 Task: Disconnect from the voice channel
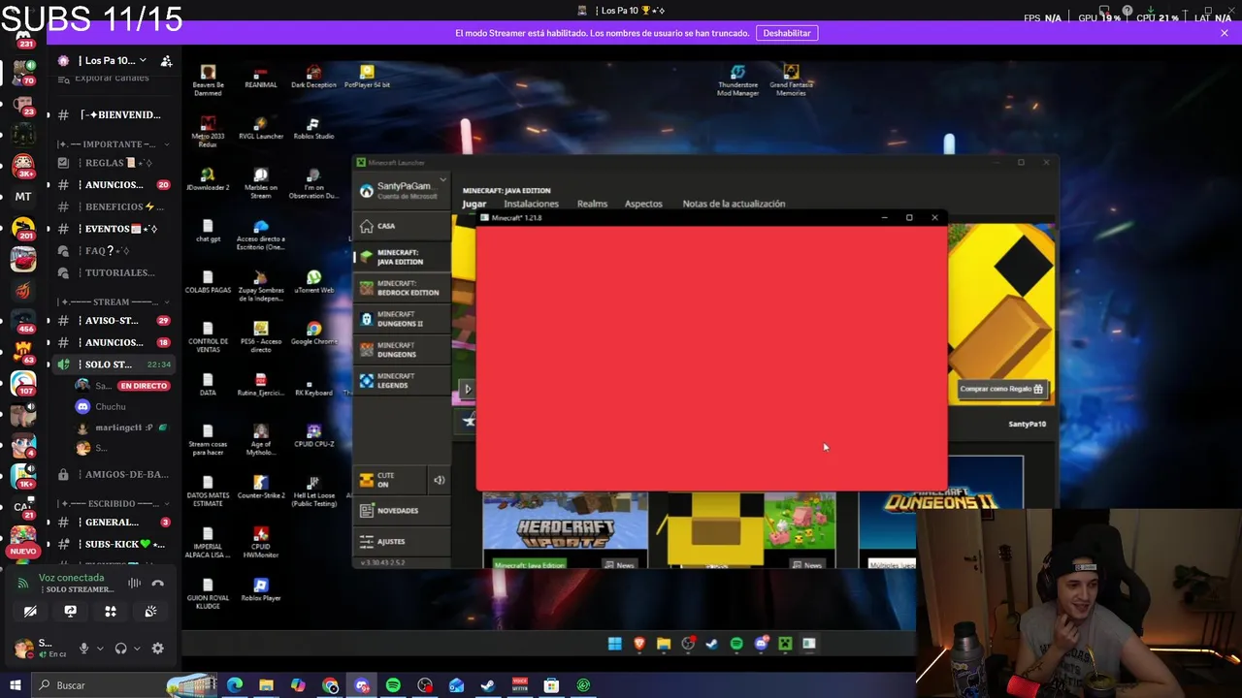click(x=158, y=583)
